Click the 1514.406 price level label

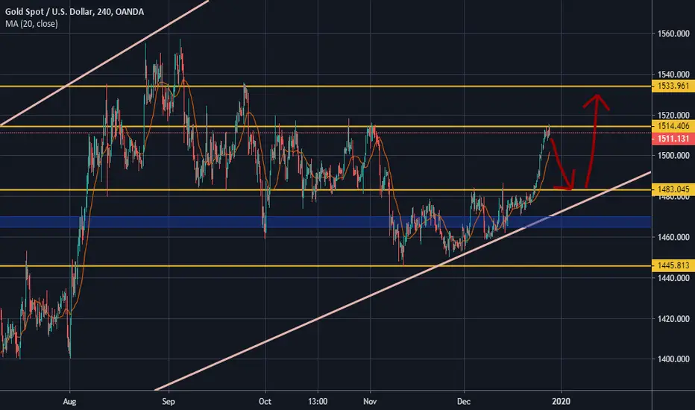pyautogui.click(x=673, y=126)
